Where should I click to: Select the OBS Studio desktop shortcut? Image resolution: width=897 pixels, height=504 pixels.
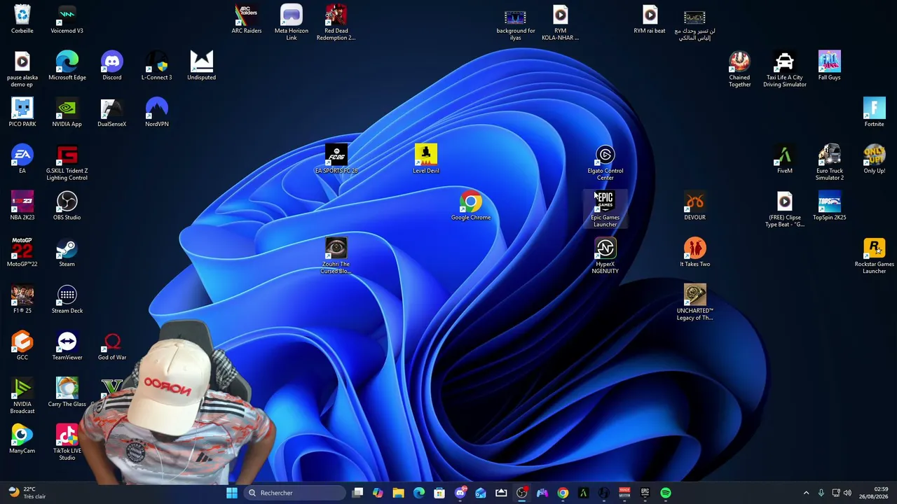pyautogui.click(x=67, y=206)
